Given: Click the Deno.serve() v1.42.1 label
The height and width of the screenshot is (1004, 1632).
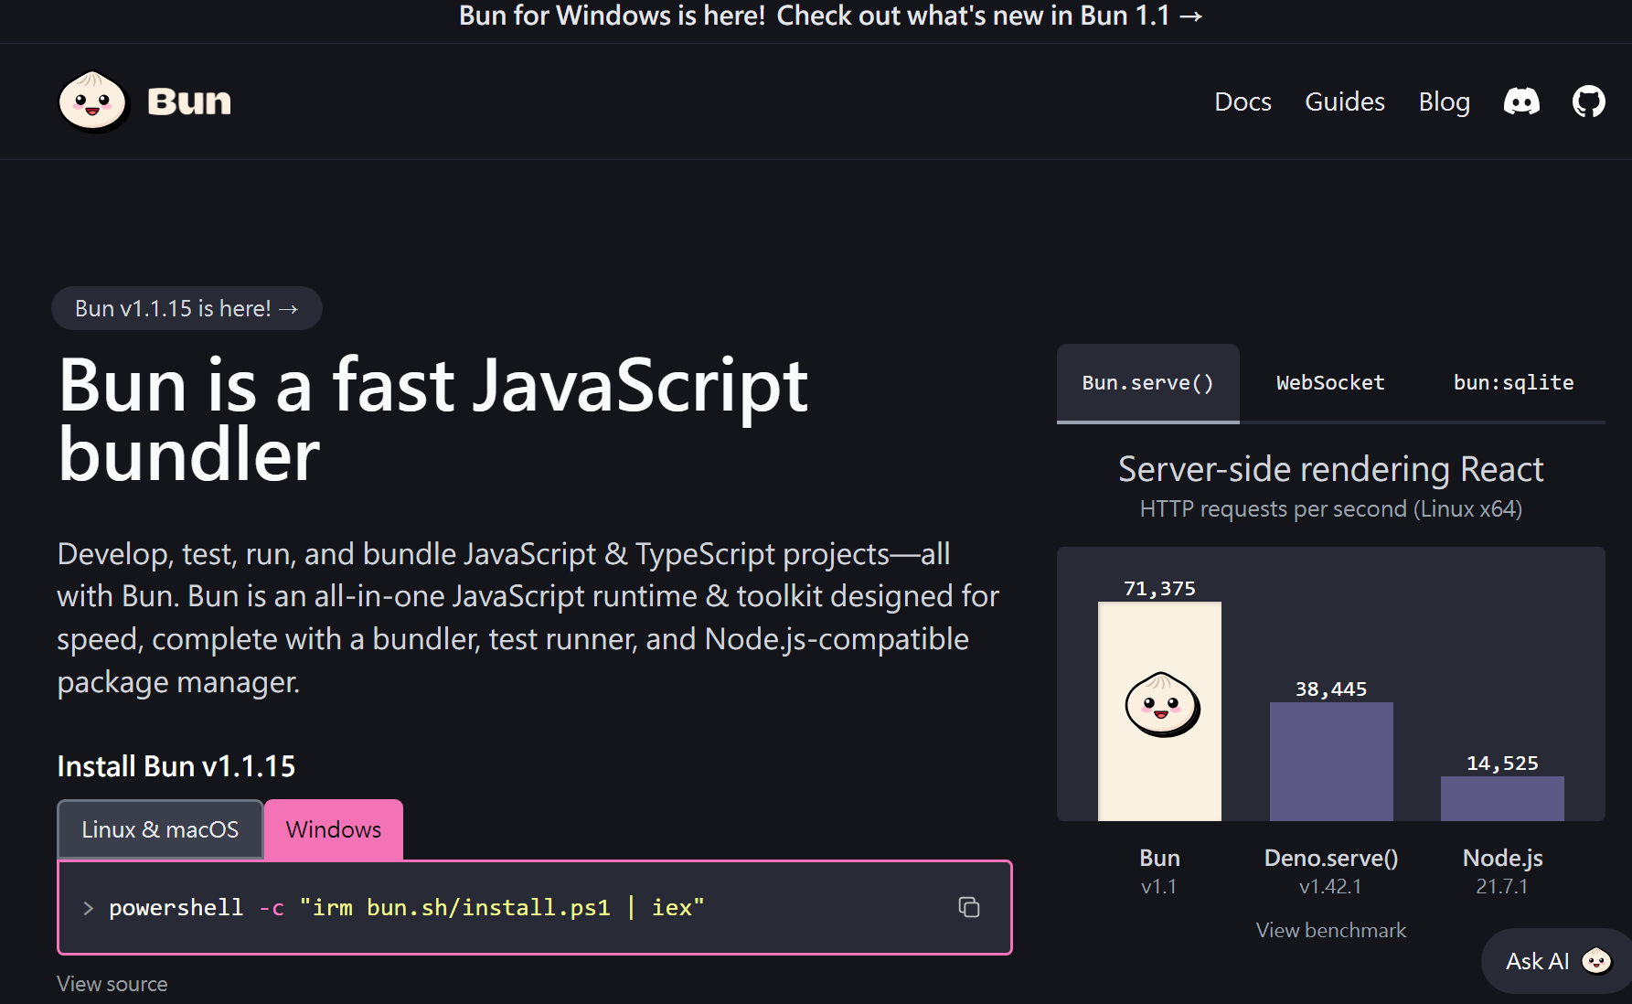Looking at the screenshot, I should 1331,871.
